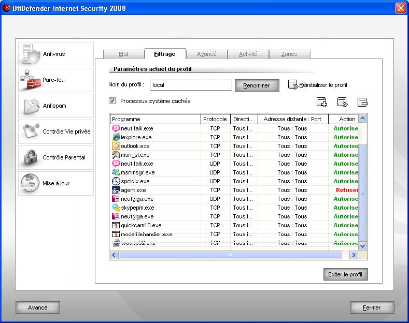Image resolution: width=409 pixels, height=323 pixels.
Task: Select the modelfilehandler.exe program icon
Action: tap(116, 234)
